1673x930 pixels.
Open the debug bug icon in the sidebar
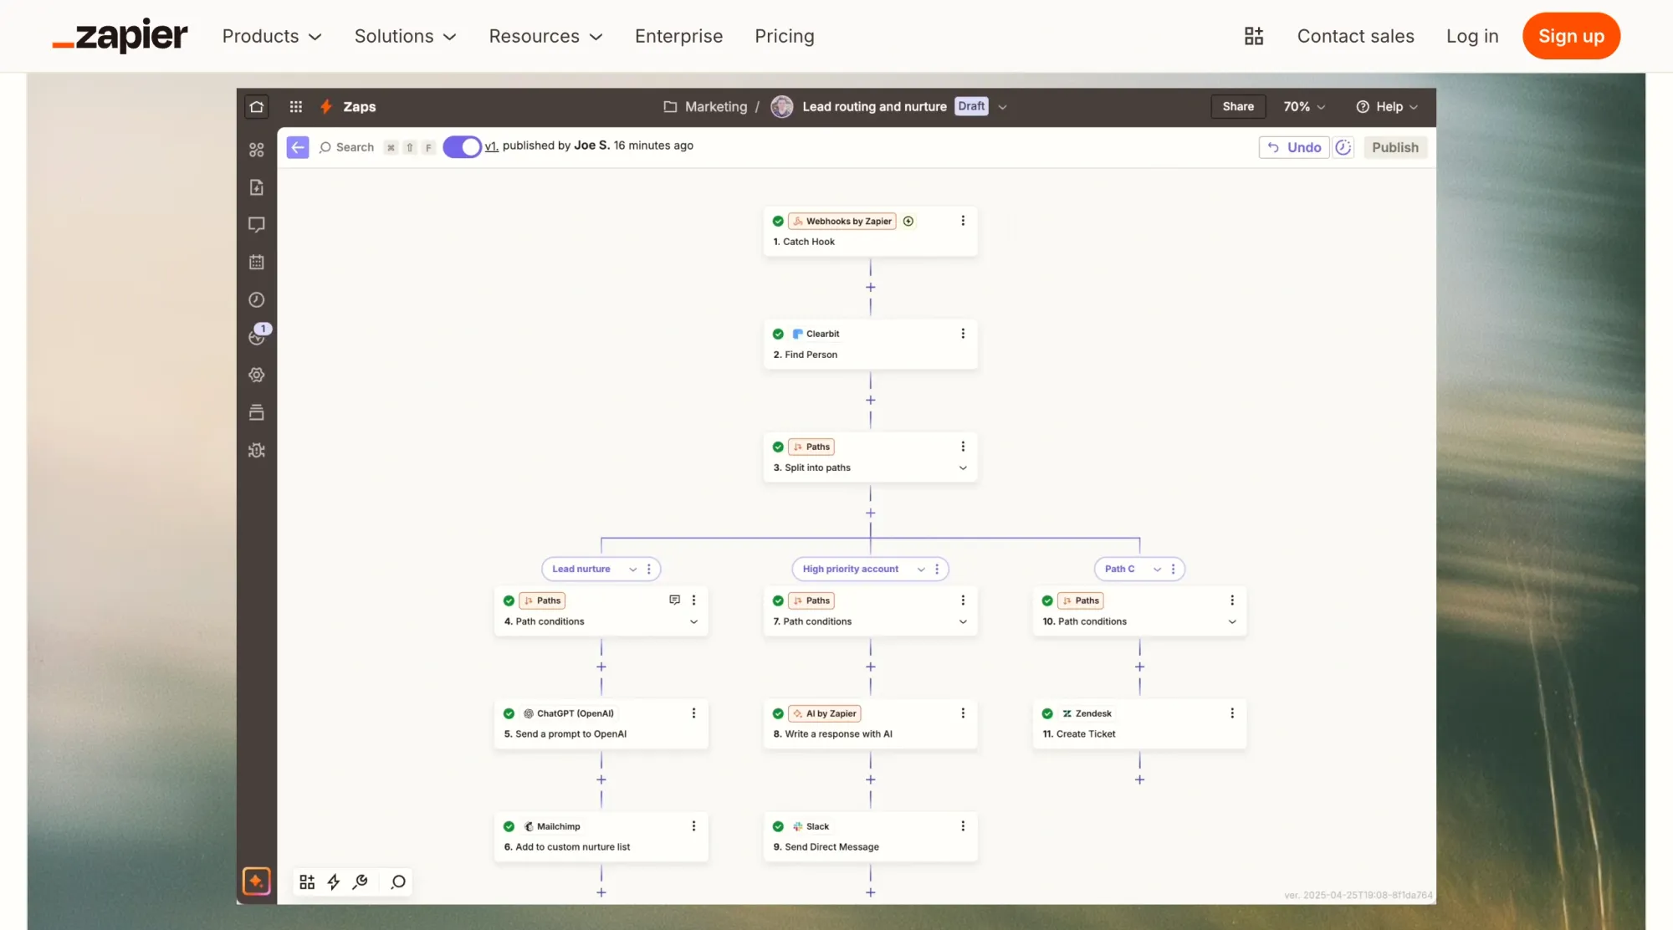[x=257, y=450]
